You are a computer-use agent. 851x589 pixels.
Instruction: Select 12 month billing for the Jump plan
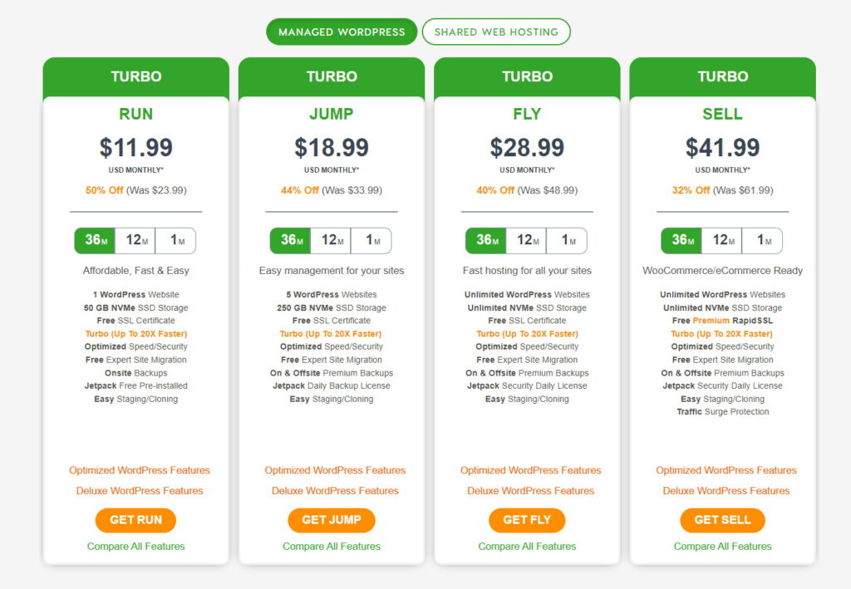point(331,240)
